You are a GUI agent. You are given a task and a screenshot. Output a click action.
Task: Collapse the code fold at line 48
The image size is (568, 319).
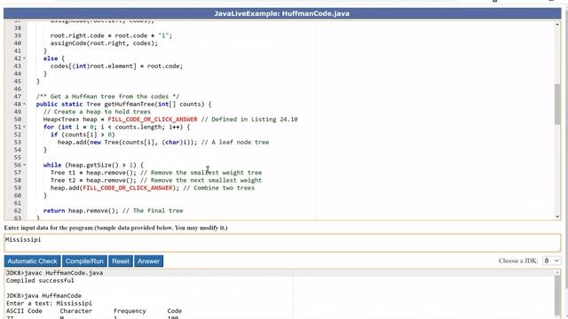(x=24, y=105)
